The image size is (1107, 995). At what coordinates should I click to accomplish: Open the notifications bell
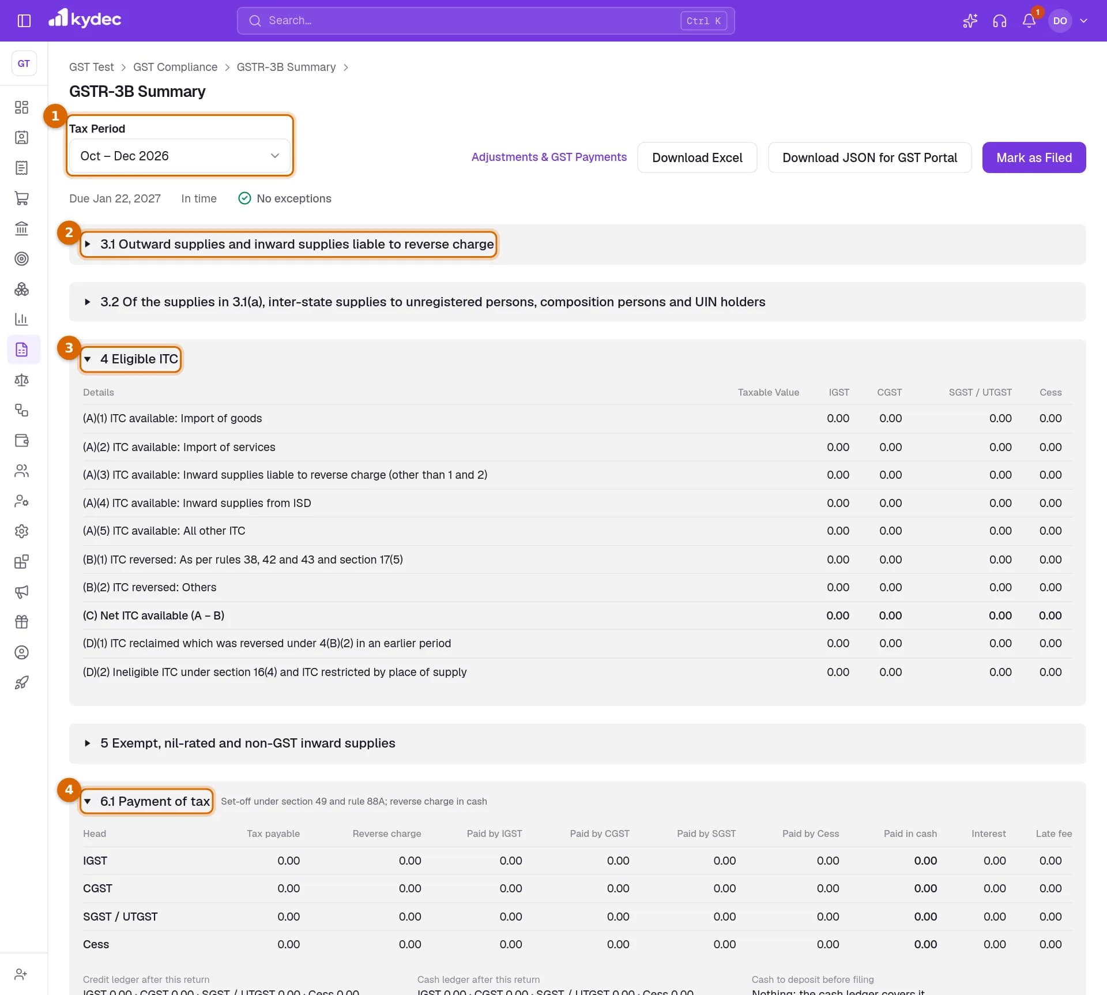[x=1029, y=21]
